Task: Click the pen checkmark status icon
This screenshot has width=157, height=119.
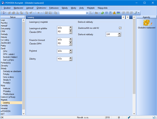Action: [x=129, y=117]
